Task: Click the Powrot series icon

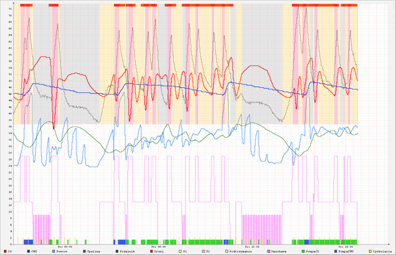Action: tap(53, 251)
